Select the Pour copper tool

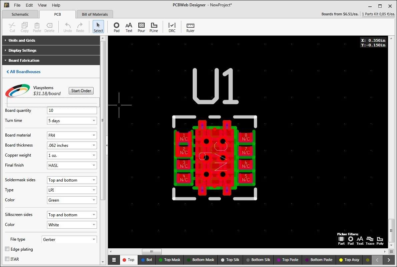(x=141, y=27)
